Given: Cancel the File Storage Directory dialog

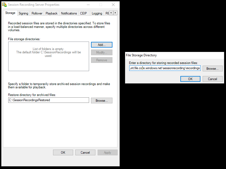Looking at the screenshot, I should [213, 79].
